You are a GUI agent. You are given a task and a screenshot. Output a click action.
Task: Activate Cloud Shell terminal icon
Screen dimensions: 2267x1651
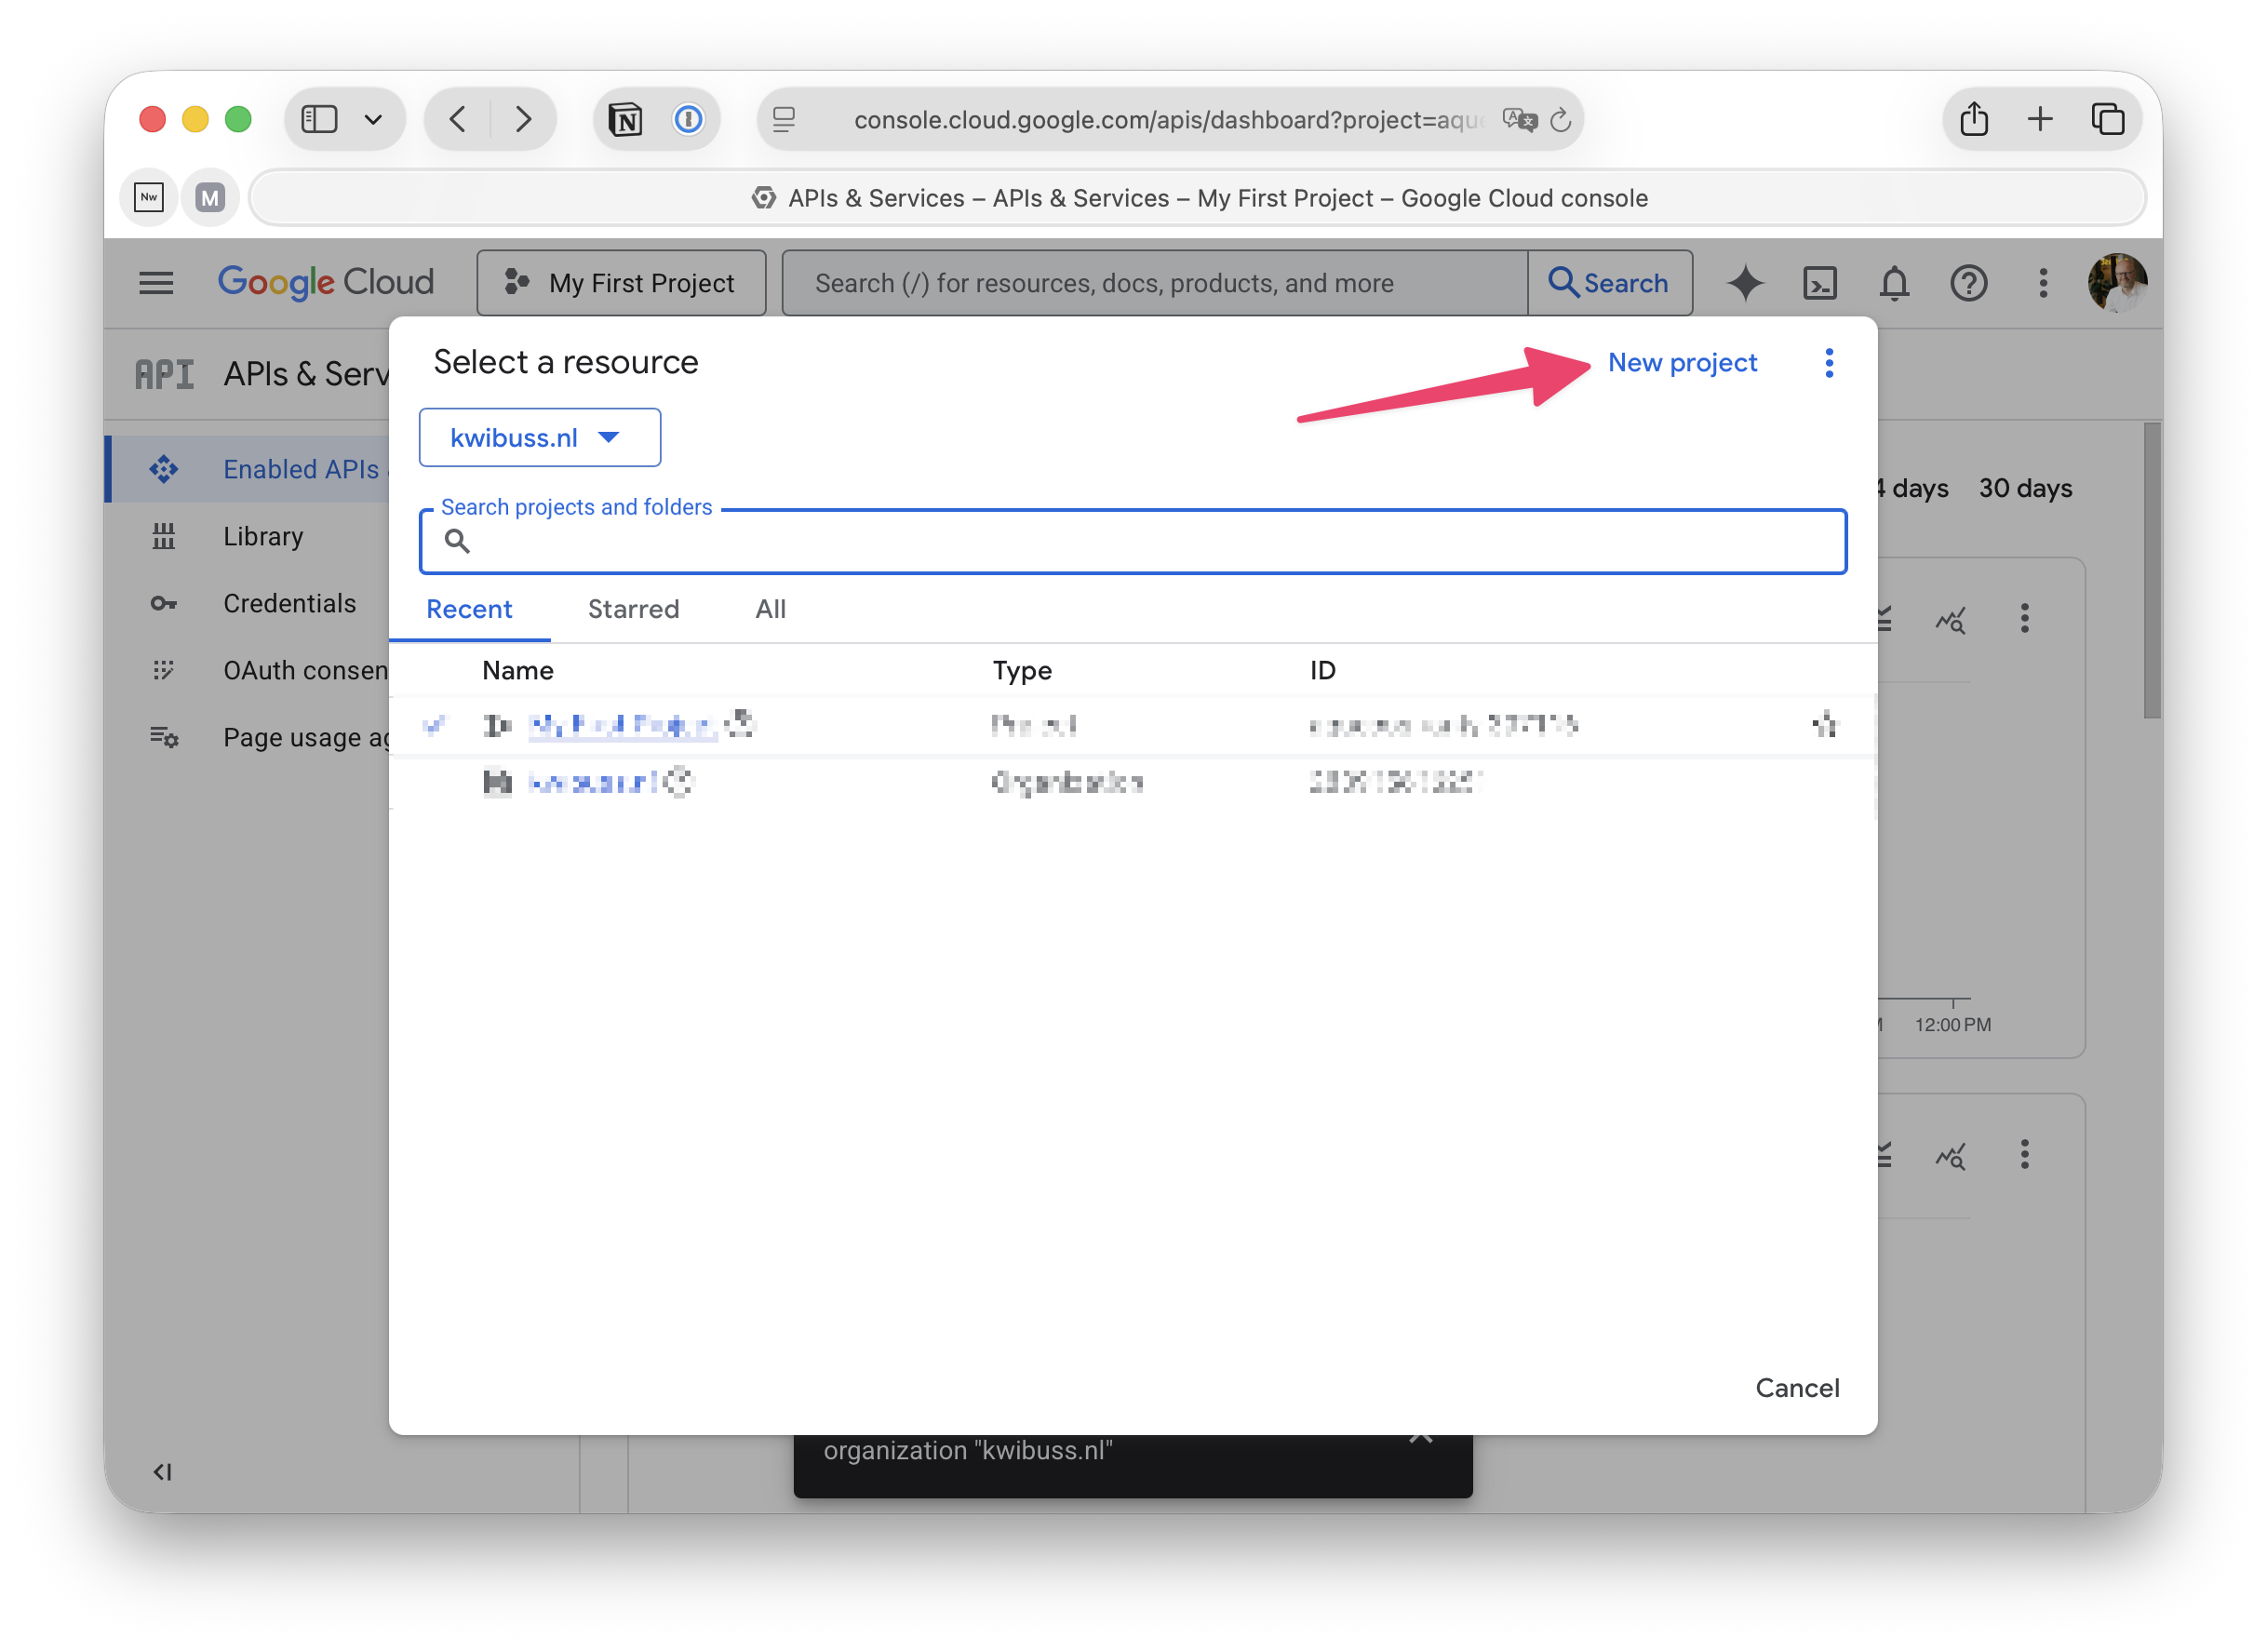click(x=1819, y=284)
